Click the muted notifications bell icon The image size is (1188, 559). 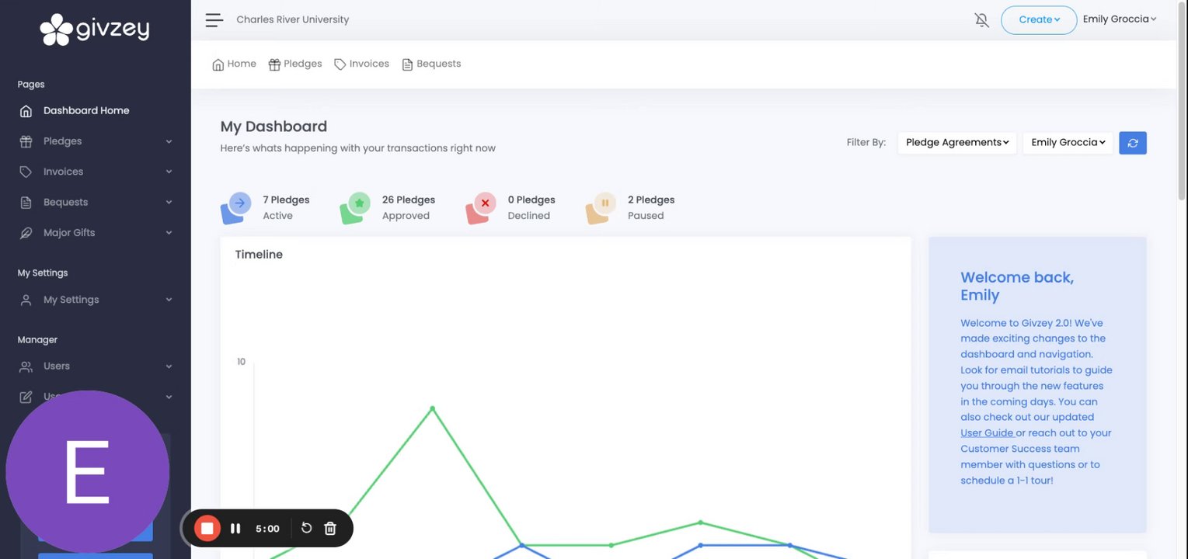(981, 20)
